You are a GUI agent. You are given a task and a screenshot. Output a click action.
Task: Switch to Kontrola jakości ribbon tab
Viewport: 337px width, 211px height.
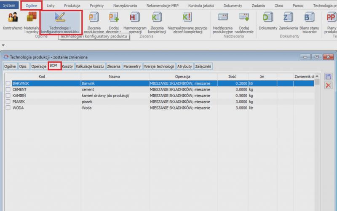(x=201, y=5)
